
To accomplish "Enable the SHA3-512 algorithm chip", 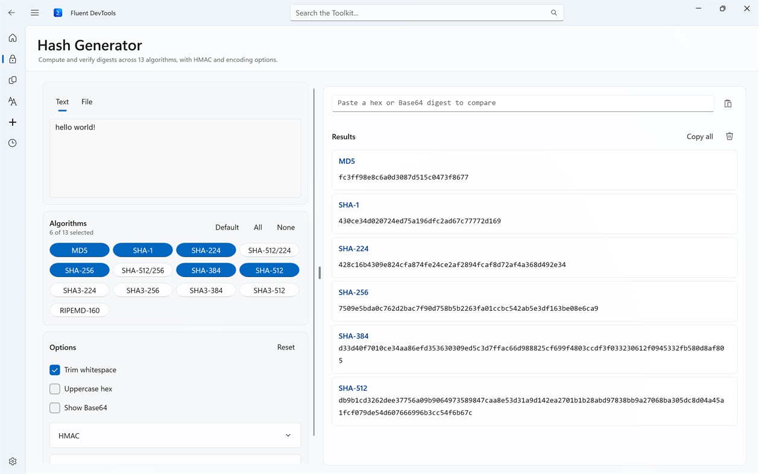I will point(269,290).
